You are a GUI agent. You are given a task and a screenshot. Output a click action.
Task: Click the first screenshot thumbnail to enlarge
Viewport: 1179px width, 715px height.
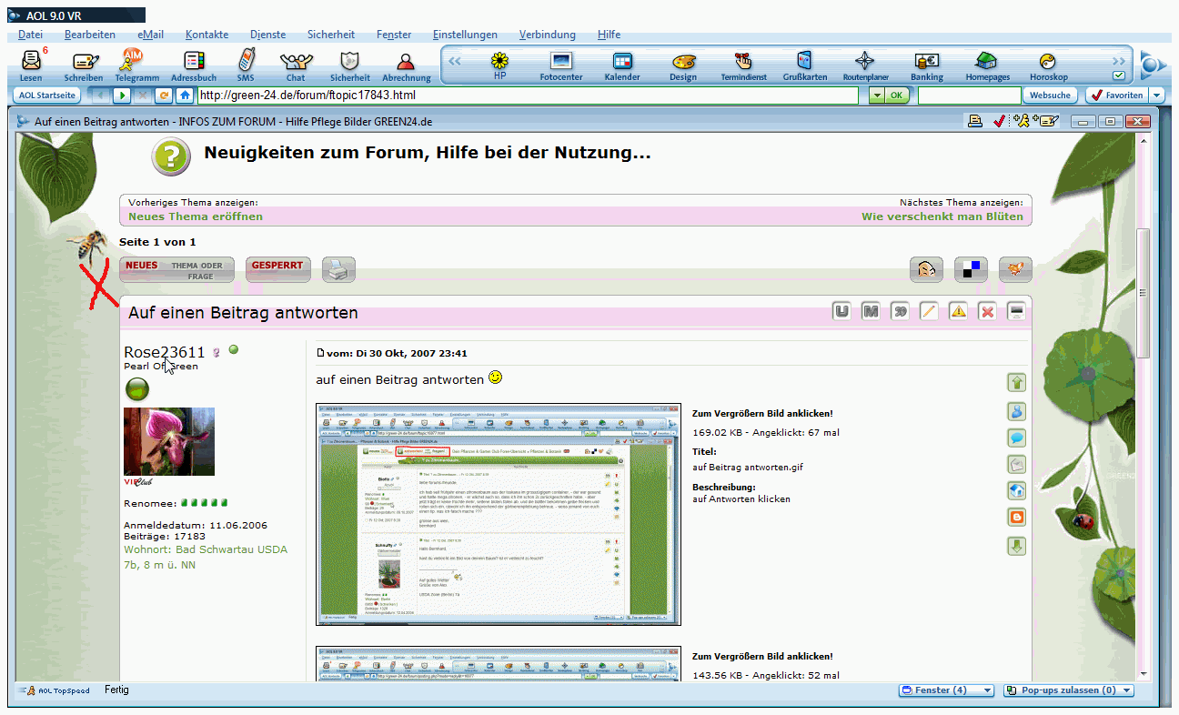[499, 514]
